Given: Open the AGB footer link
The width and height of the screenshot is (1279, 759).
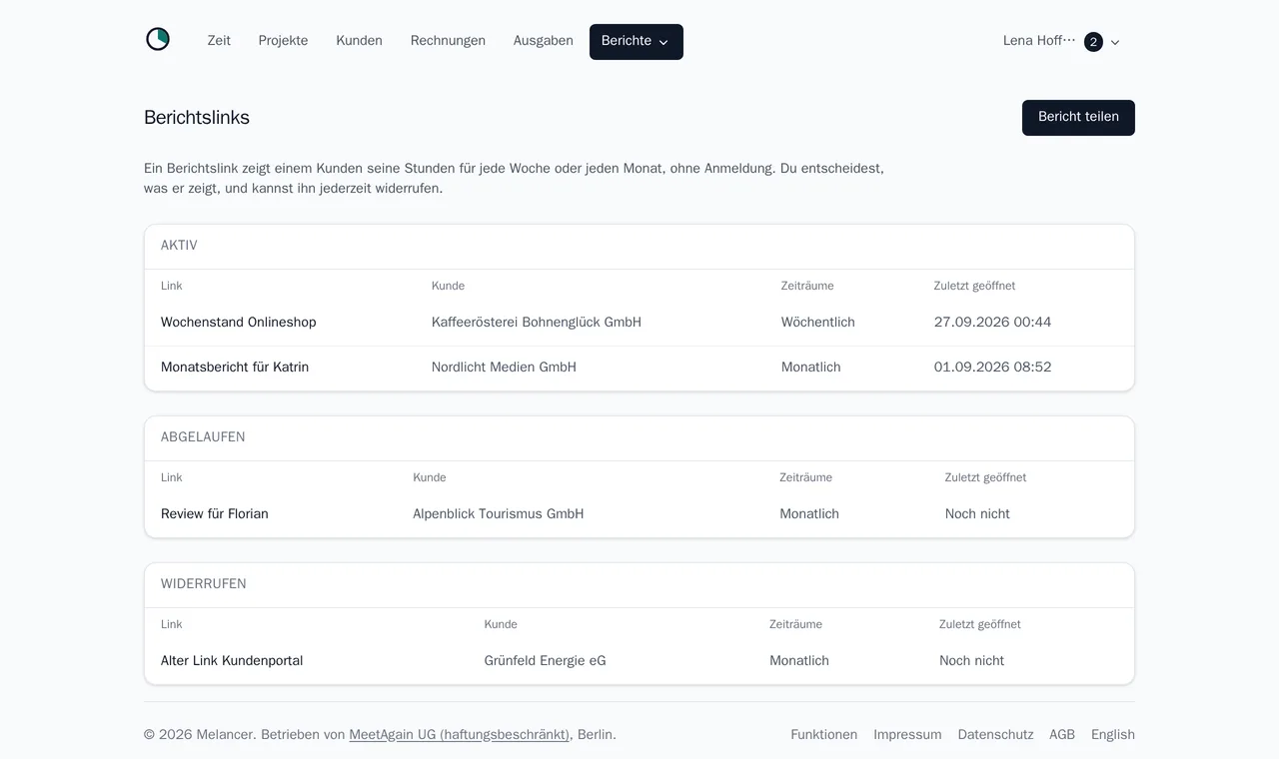Looking at the screenshot, I should pyautogui.click(x=1062, y=735).
